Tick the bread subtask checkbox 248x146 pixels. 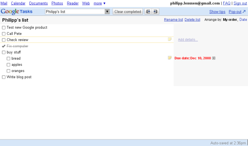9,58
